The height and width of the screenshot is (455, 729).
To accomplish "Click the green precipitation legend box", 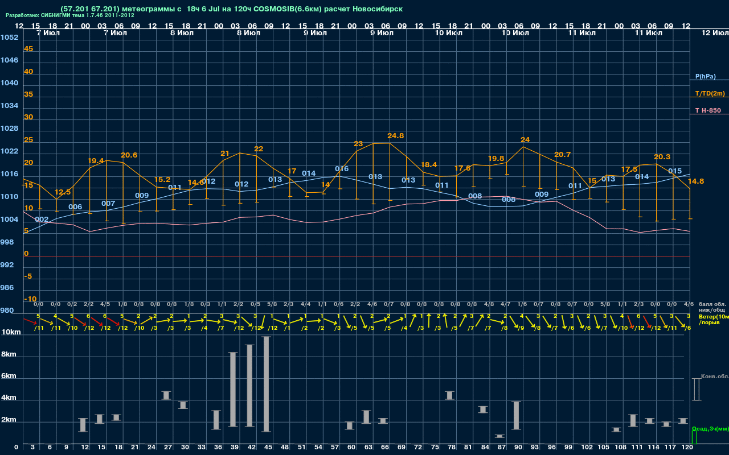I will pyautogui.click(x=694, y=437).
